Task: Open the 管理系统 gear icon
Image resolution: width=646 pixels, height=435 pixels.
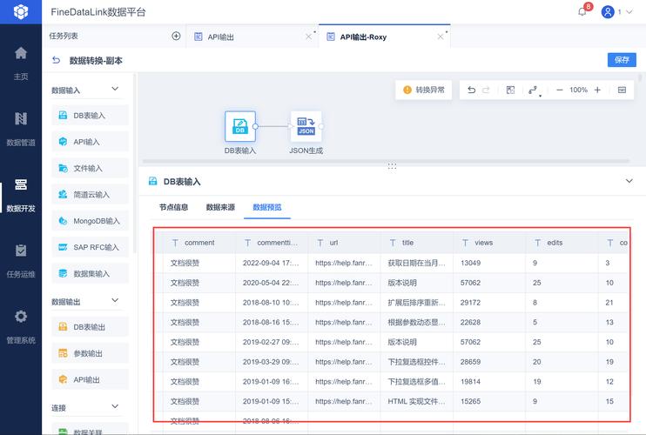Action: 21,316
